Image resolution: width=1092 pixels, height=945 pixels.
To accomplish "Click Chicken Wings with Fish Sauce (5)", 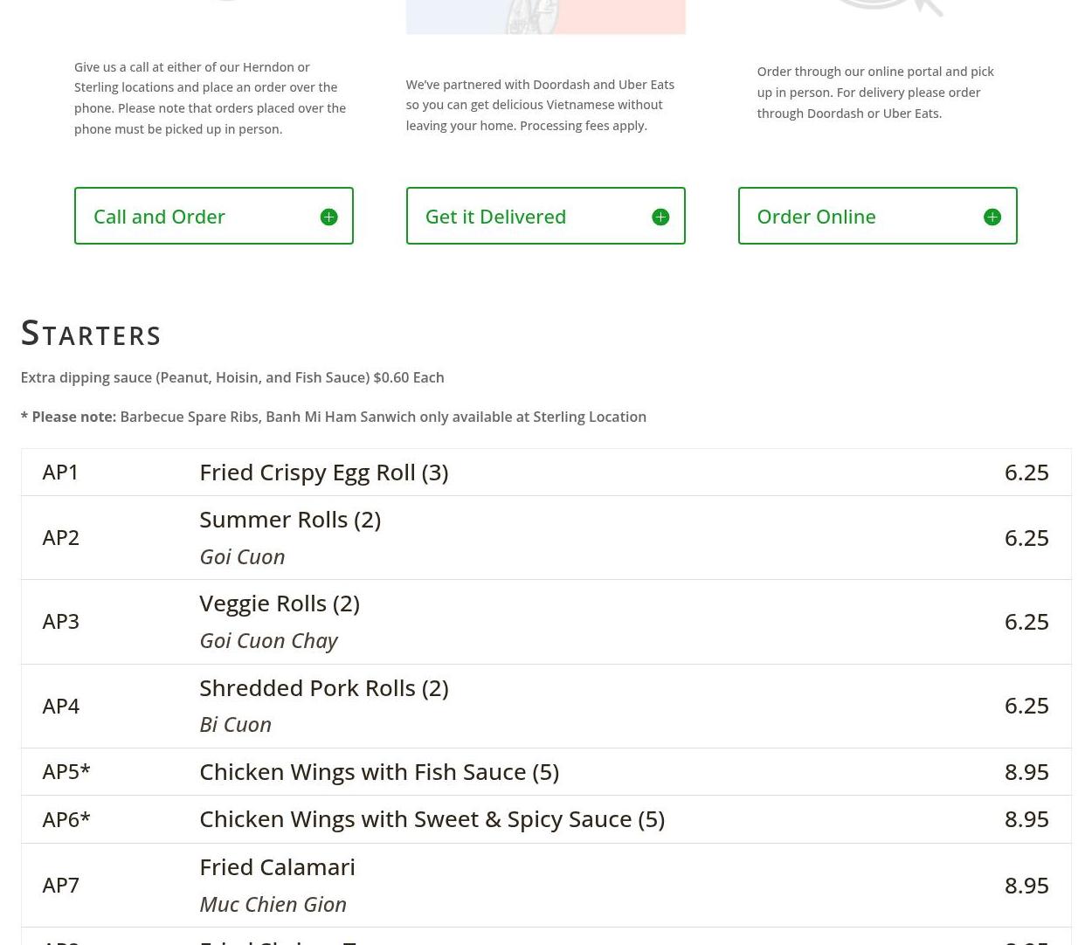I will (x=378, y=771).
